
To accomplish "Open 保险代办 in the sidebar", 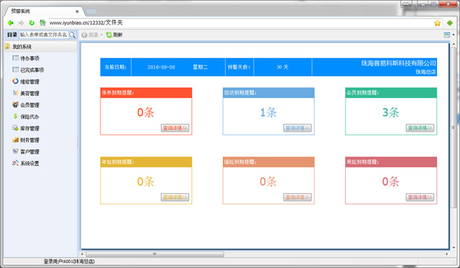I will tap(26, 117).
